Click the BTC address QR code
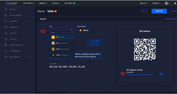 pos(145,50)
